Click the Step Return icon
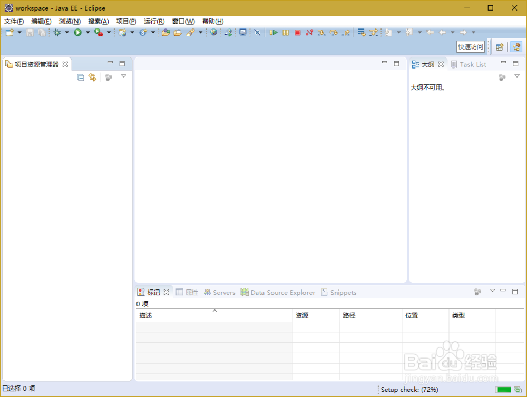 pyautogui.click(x=346, y=33)
